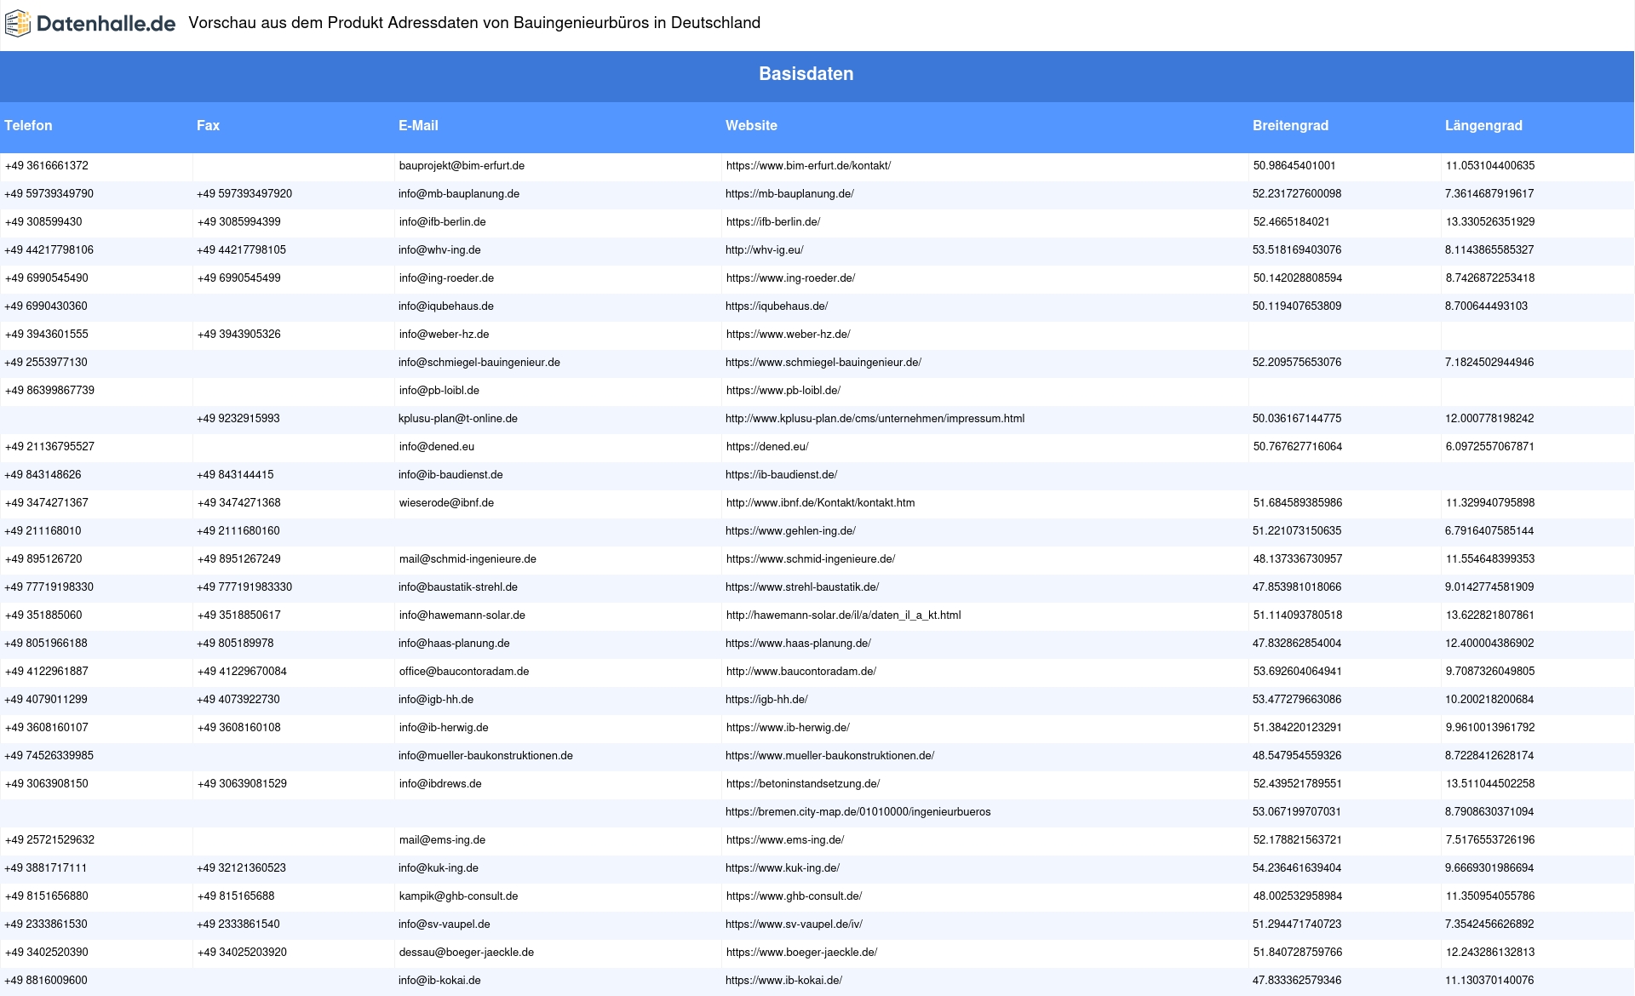The height and width of the screenshot is (996, 1635).
Task: Click the Website column header
Action: (751, 125)
